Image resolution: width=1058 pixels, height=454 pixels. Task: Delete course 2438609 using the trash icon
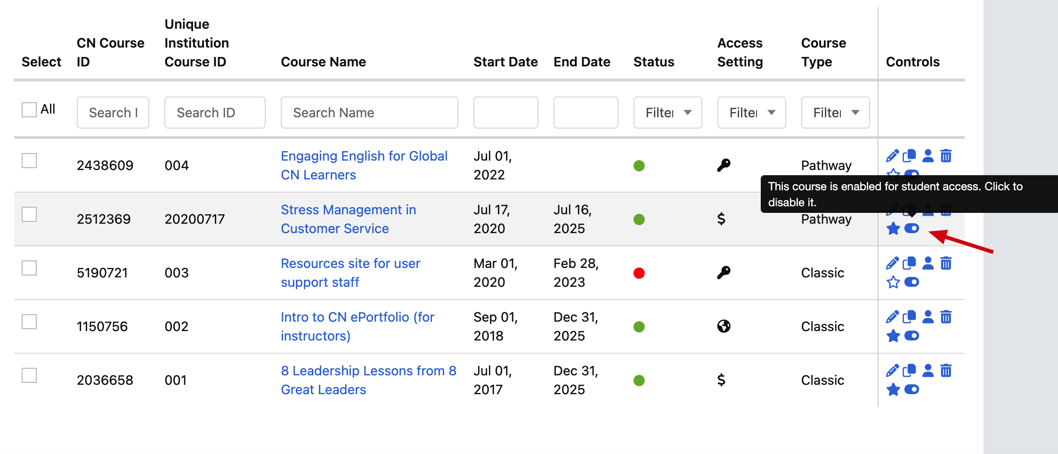[946, 156]
